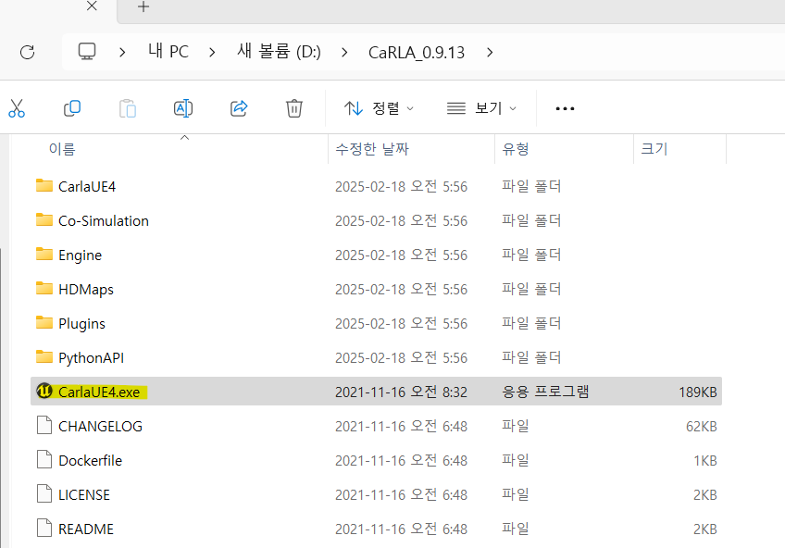The image size is (785, 548).
Task: Expand the chevron after 새 볼륨 (D:)
Action: point(344,52)
